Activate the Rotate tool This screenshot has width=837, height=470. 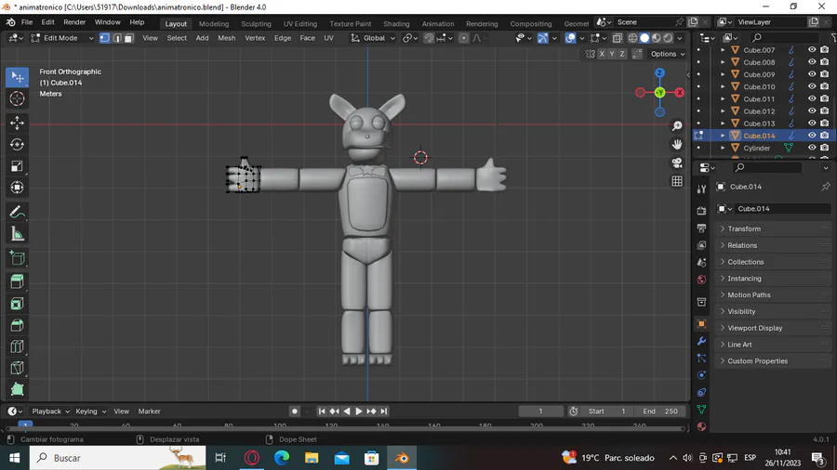pos(17,144)
